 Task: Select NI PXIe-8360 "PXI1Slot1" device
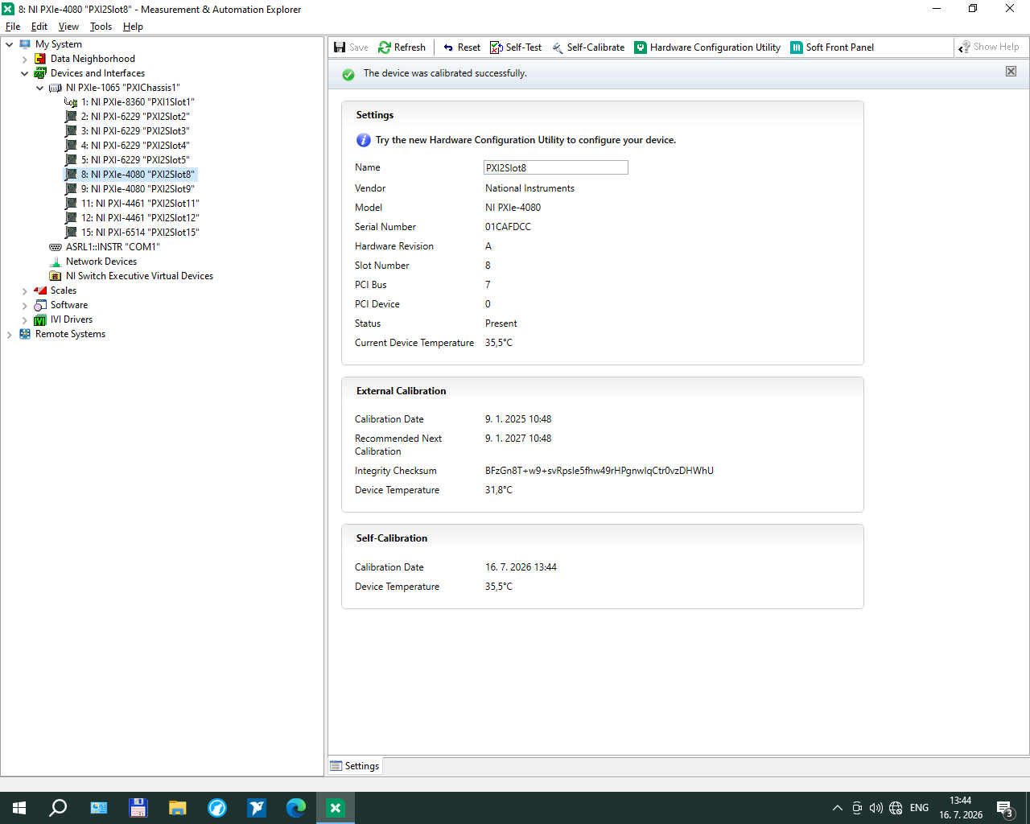(x=138, y=102)
